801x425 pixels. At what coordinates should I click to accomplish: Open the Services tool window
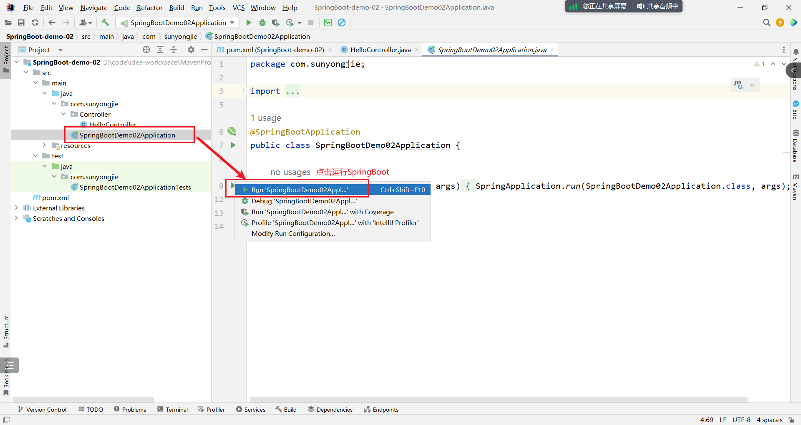point(250,410)
